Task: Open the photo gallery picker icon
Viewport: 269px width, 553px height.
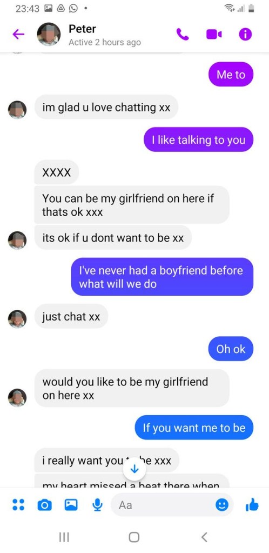Action: (71, 505)
